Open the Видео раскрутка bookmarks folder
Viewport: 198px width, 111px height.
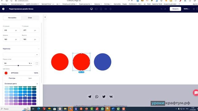pyautogui.click(x=85, y=4)
